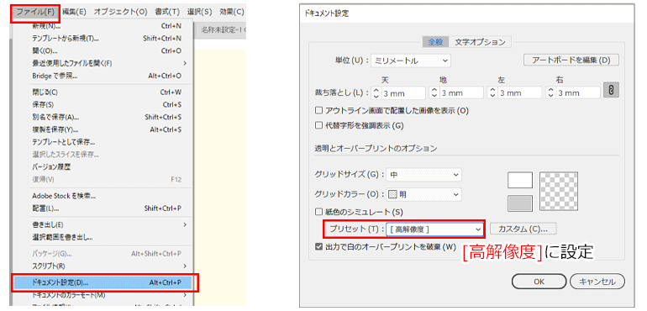Viewport: 647px width, 311px height.
Task: Enable アウトライン画面で配置した画像を表示 checkbox
Action: 318,111
